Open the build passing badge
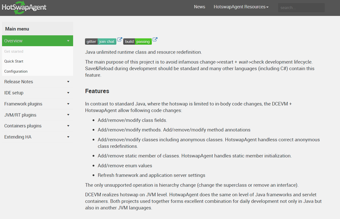340x219 pixels. 137,42
